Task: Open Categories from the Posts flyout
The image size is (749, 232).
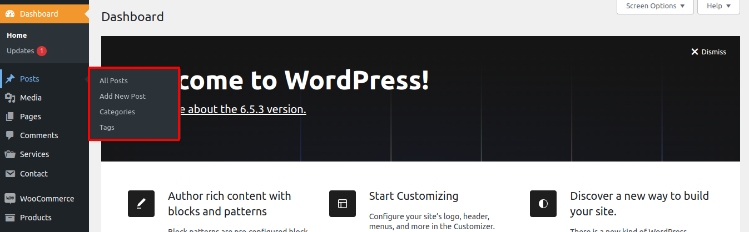Action: click(x=117, y=112)
